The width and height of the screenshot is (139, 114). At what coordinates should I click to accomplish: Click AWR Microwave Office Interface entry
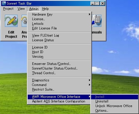tap(59, 97)
